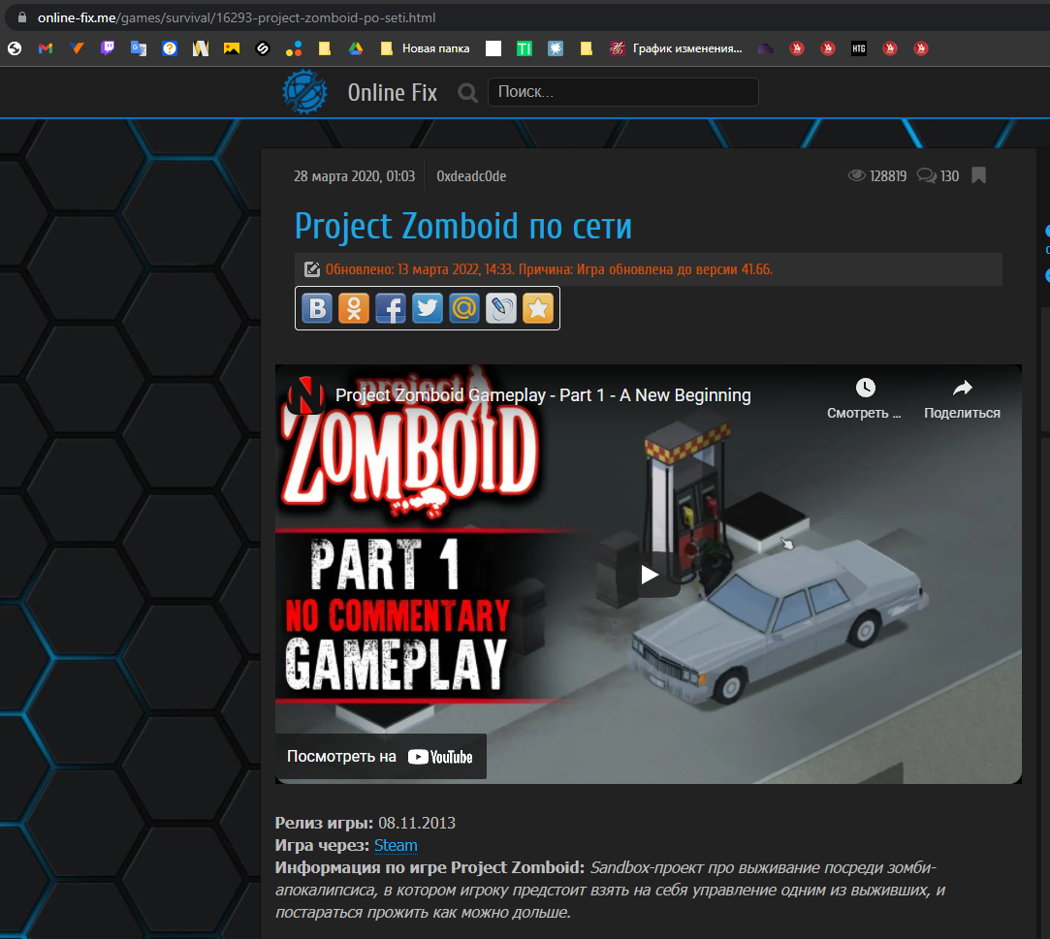
Task: Open the Steam link
Action: 396,845
